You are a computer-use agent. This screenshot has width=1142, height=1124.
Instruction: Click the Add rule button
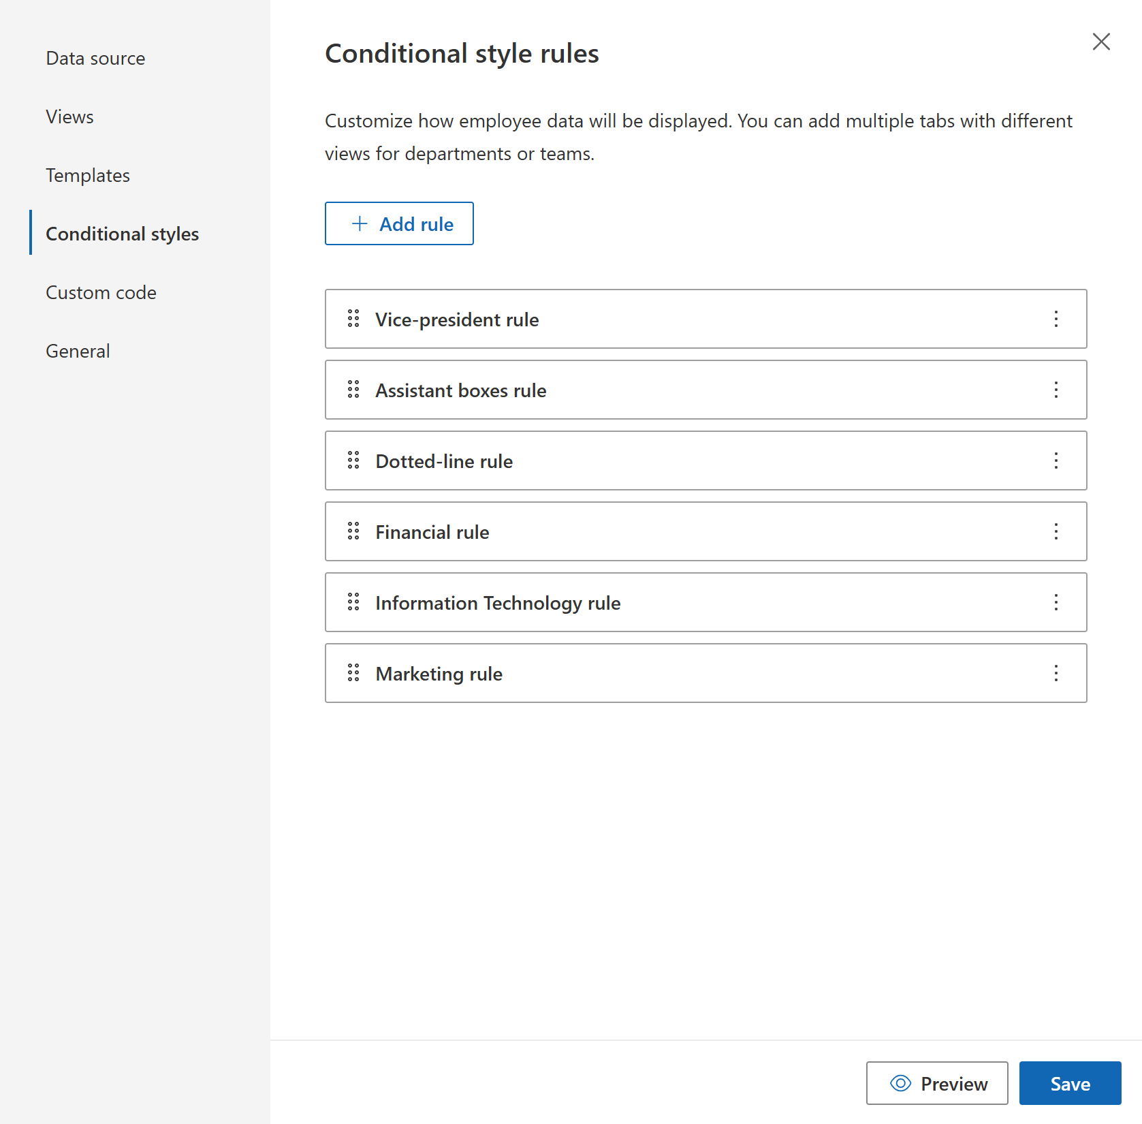pyautogui.click(x=399, y=223)
